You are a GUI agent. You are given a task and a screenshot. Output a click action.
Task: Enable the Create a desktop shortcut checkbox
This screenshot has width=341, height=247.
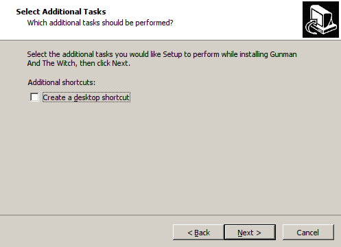click(x=34, y=97)
